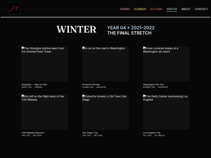Click the 'YEAR 04 * 2021–2022' subtitle
Screen dimensions: 211x158
click(x=131, y=28)
